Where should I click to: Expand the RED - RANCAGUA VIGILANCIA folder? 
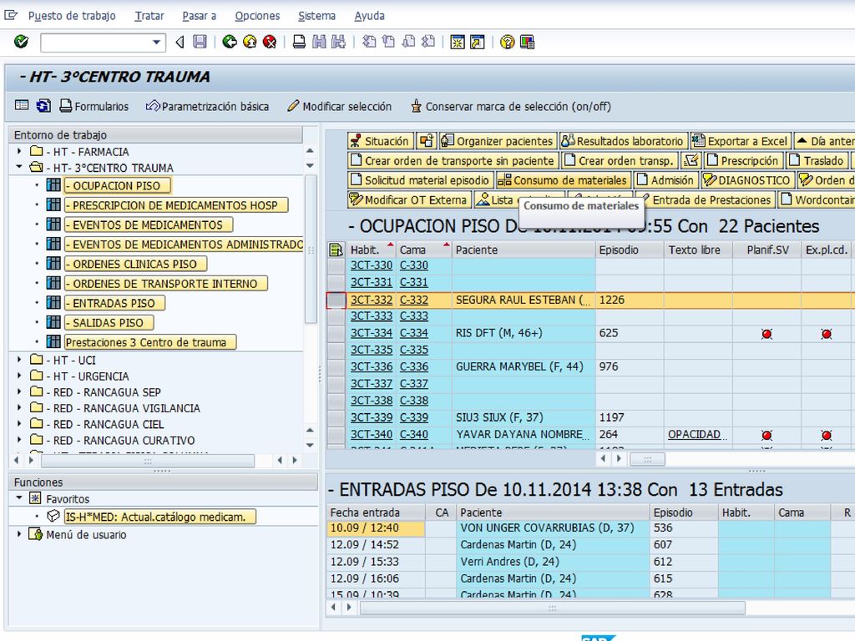(19, 407)
